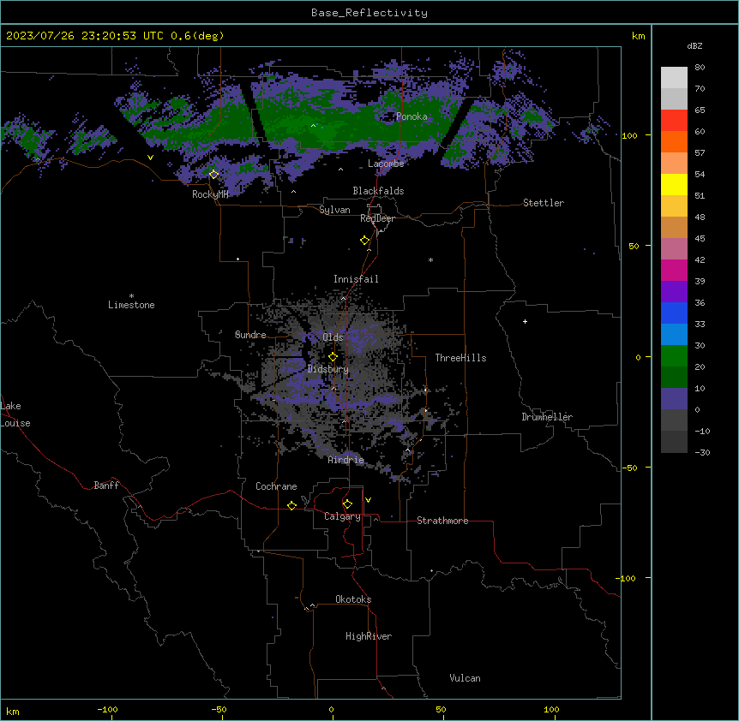This screenshot has width=739, height=721.
Task: Select the Strathmore label
Action: point(442,521)
